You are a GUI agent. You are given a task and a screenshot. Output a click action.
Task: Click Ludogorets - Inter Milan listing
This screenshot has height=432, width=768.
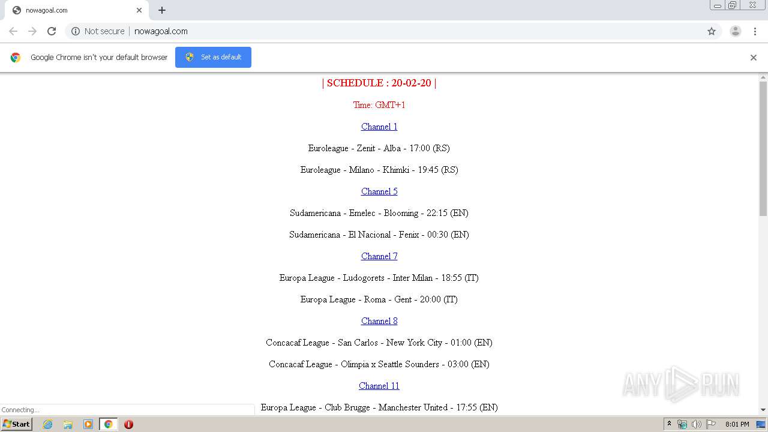coord(379,278)
